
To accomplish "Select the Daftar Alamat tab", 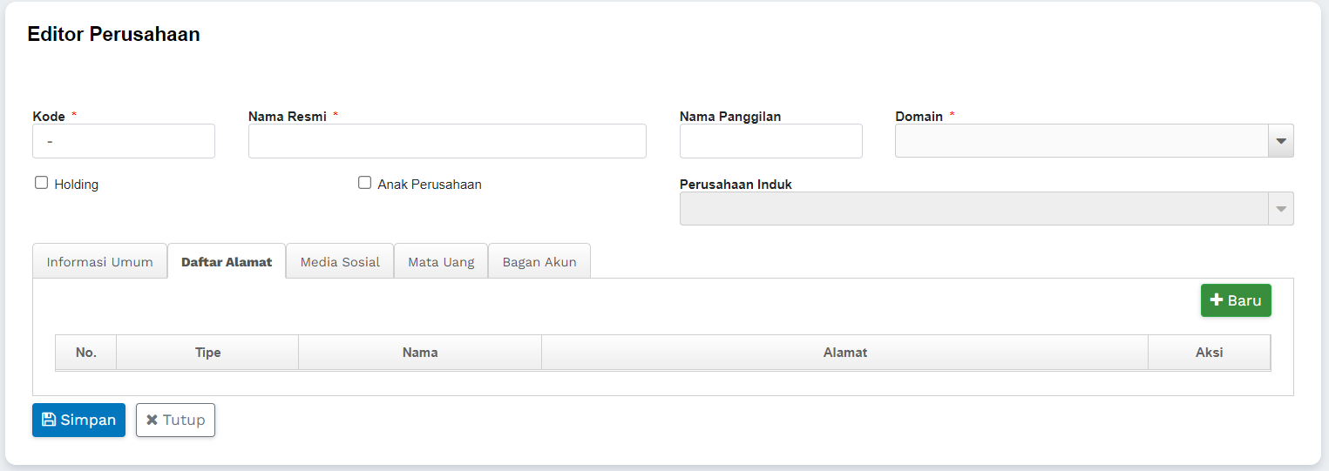I will (227, 262).
